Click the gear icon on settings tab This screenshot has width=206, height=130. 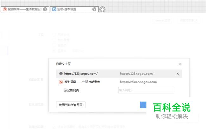[x=54, y=9]
